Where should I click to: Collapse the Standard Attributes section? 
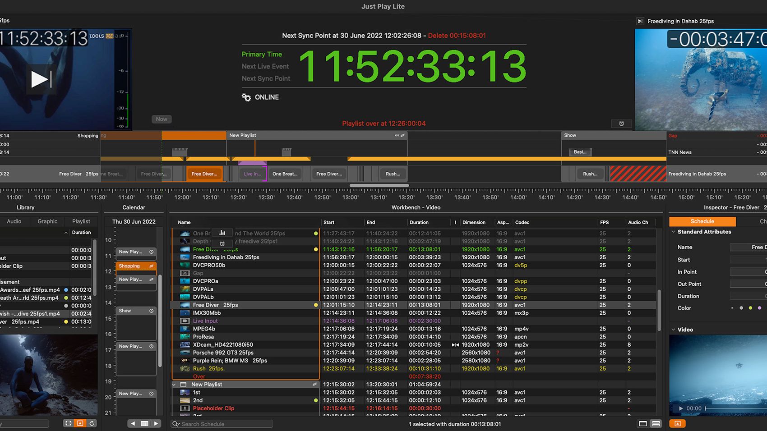click(x=674, y=232)
